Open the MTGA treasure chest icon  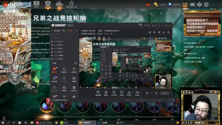click(x=185, y=5)
